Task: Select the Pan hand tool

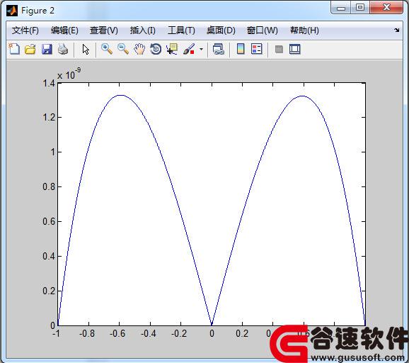Action: 139,49
